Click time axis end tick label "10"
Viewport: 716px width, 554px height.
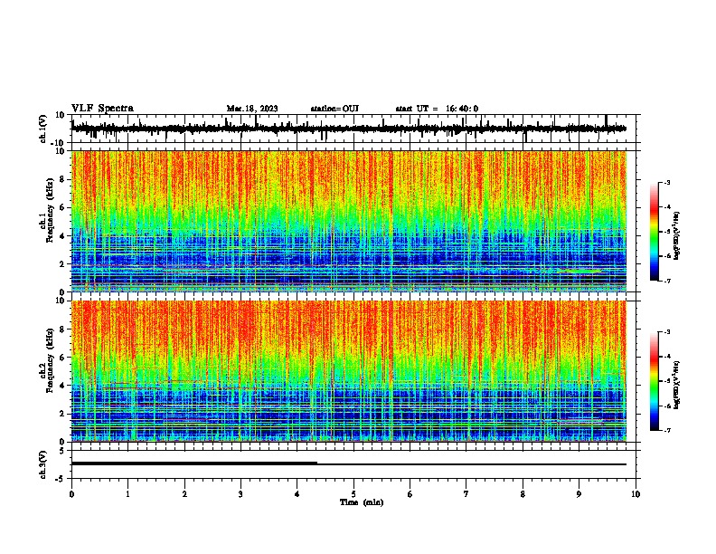(636, 494)
